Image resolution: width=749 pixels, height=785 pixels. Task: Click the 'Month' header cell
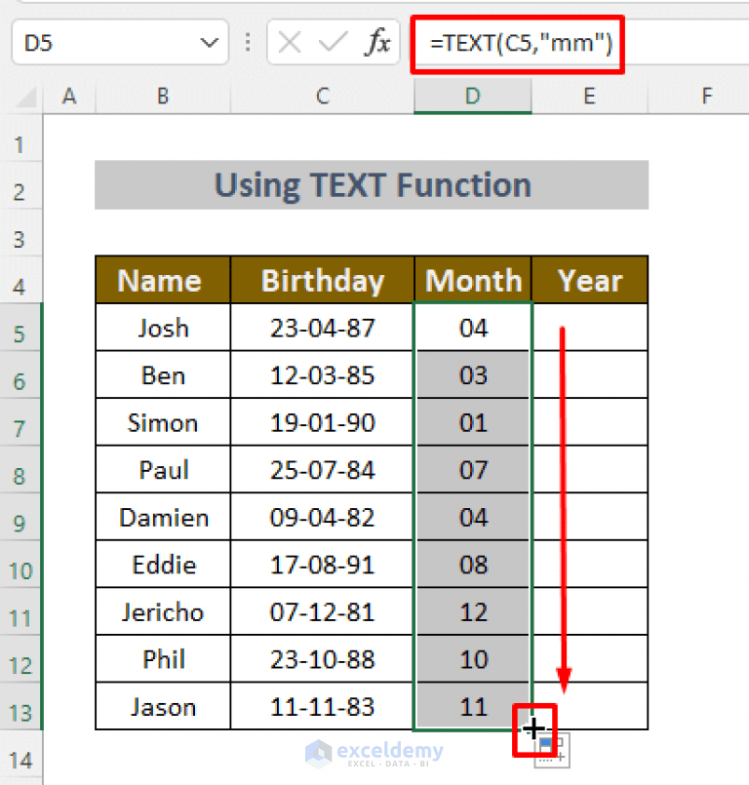click(473, 280)
